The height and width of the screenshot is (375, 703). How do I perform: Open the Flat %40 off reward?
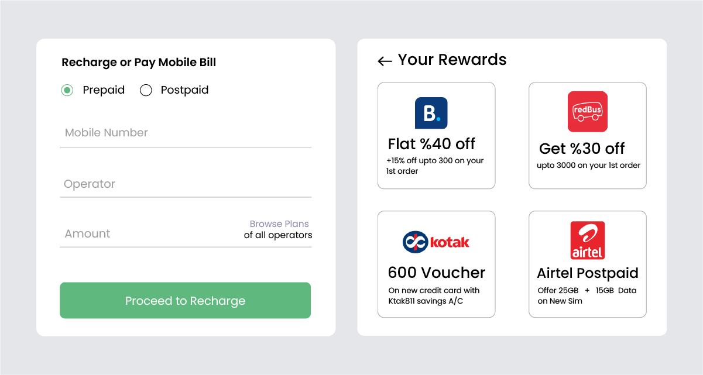click(431, 144)
